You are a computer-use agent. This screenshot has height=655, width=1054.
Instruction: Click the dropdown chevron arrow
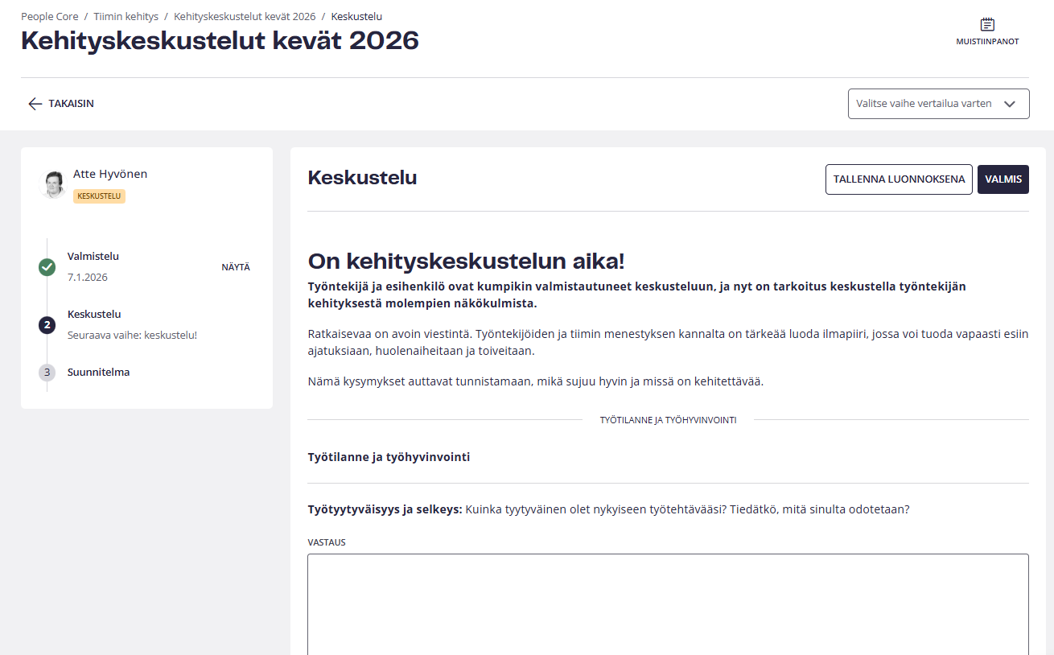(1010, 104)
